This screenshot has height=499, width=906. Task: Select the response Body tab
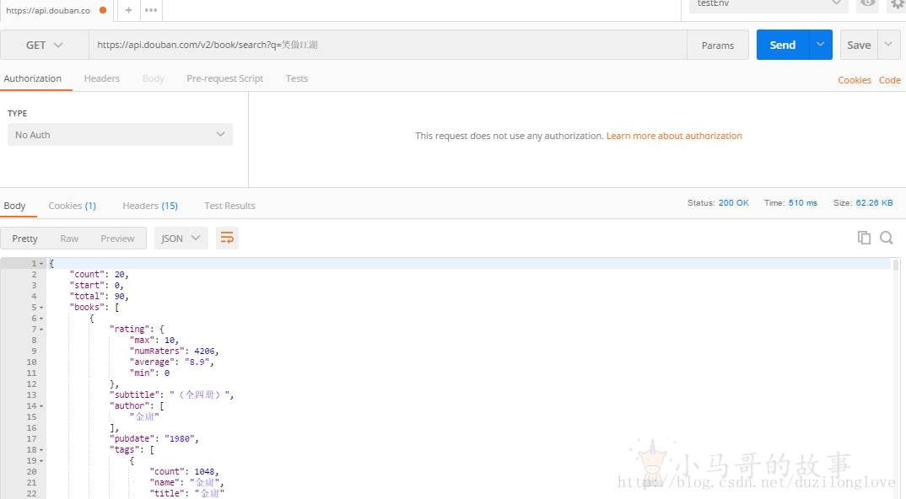coord(14,206)
